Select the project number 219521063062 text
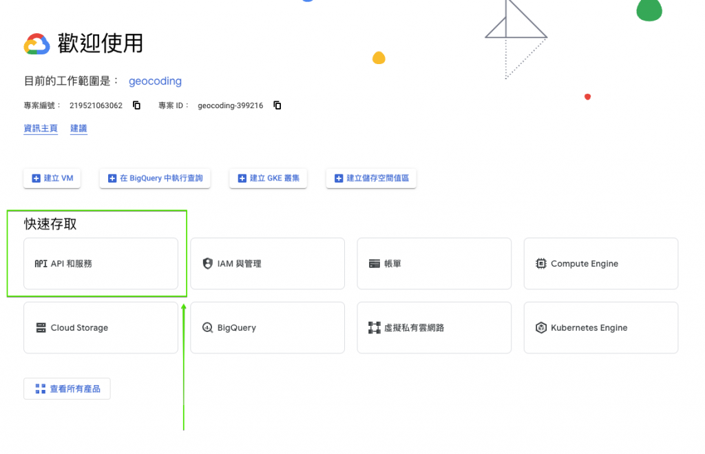Screen dimensions: 705x454 (96, 105)
